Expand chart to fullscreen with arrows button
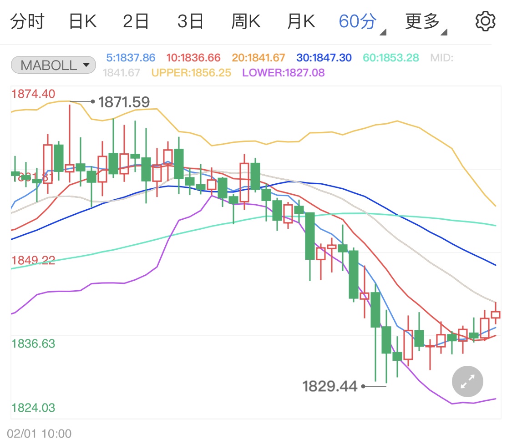 pos(467,381)
